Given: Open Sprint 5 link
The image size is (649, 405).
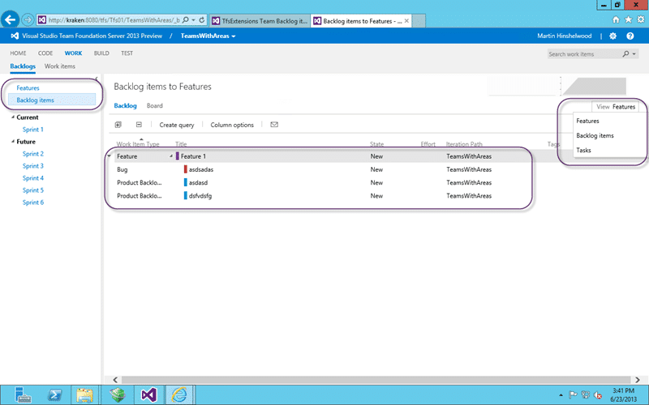Looking at the screenshot, I should click(33, 190).
